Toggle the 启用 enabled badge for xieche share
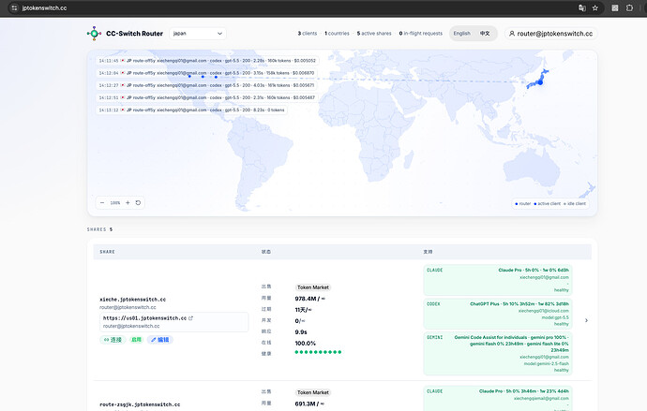647x411 pixels. tap(136, 340)
